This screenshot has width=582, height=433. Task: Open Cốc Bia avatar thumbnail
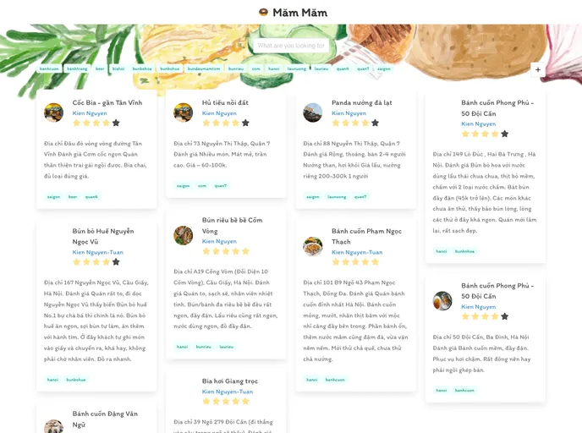click(53, 112)
